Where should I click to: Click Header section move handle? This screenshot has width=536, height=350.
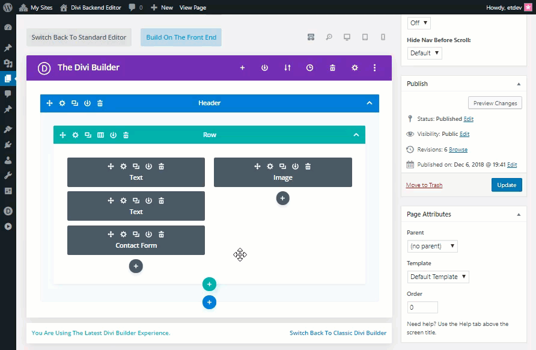point(49,103)
